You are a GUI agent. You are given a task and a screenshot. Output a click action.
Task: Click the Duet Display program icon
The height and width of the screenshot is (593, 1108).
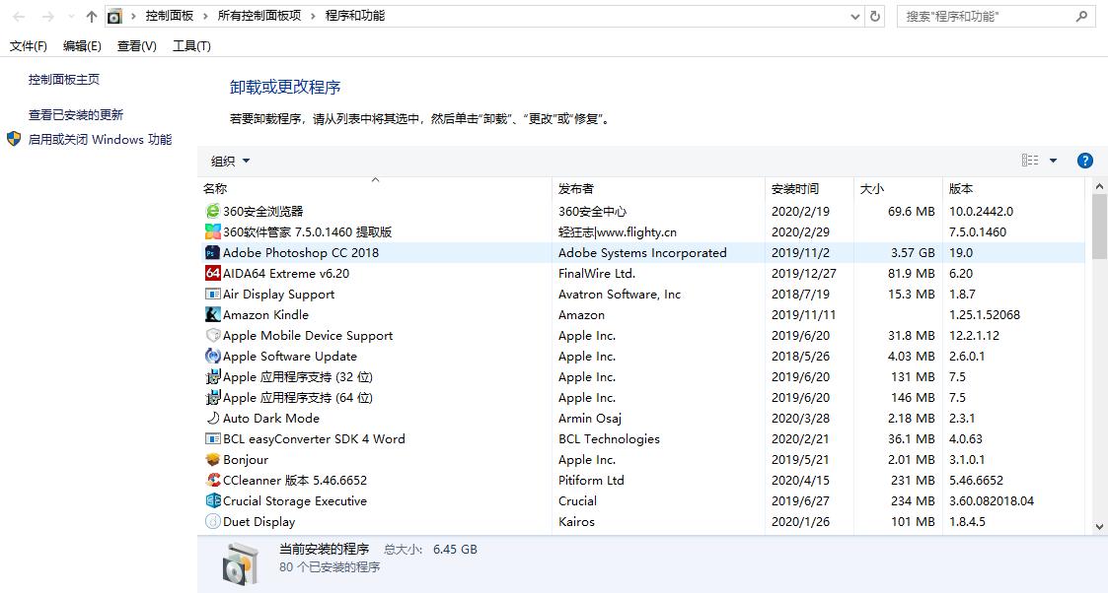214,521
